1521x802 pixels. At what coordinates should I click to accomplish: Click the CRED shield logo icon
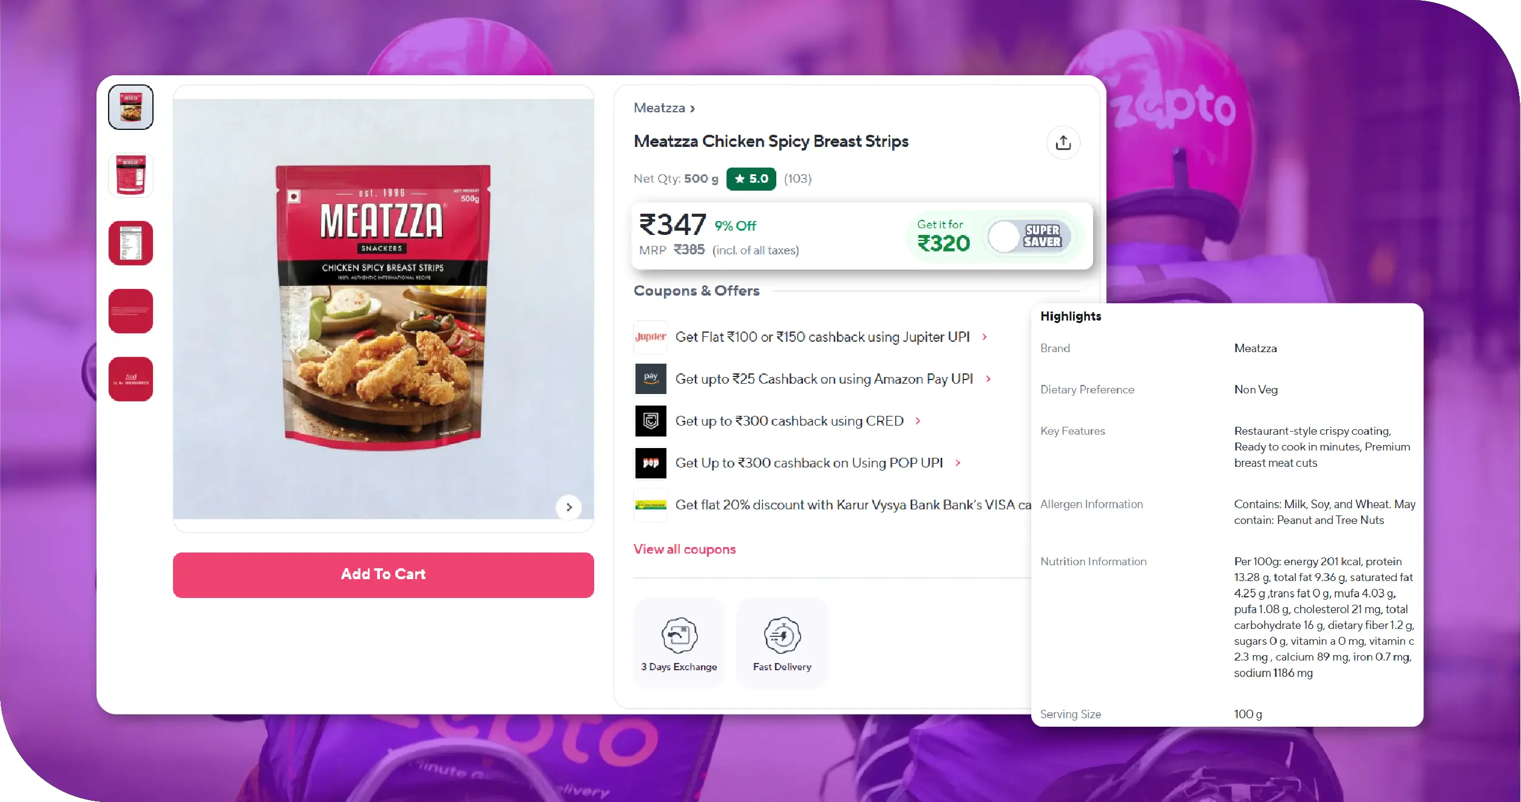[651, 421]
